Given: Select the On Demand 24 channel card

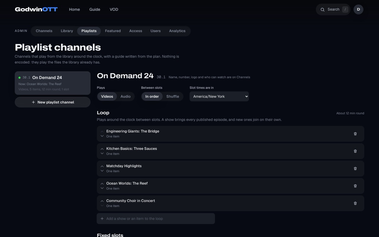Looking at the screenshot, I should pos(53,83).
